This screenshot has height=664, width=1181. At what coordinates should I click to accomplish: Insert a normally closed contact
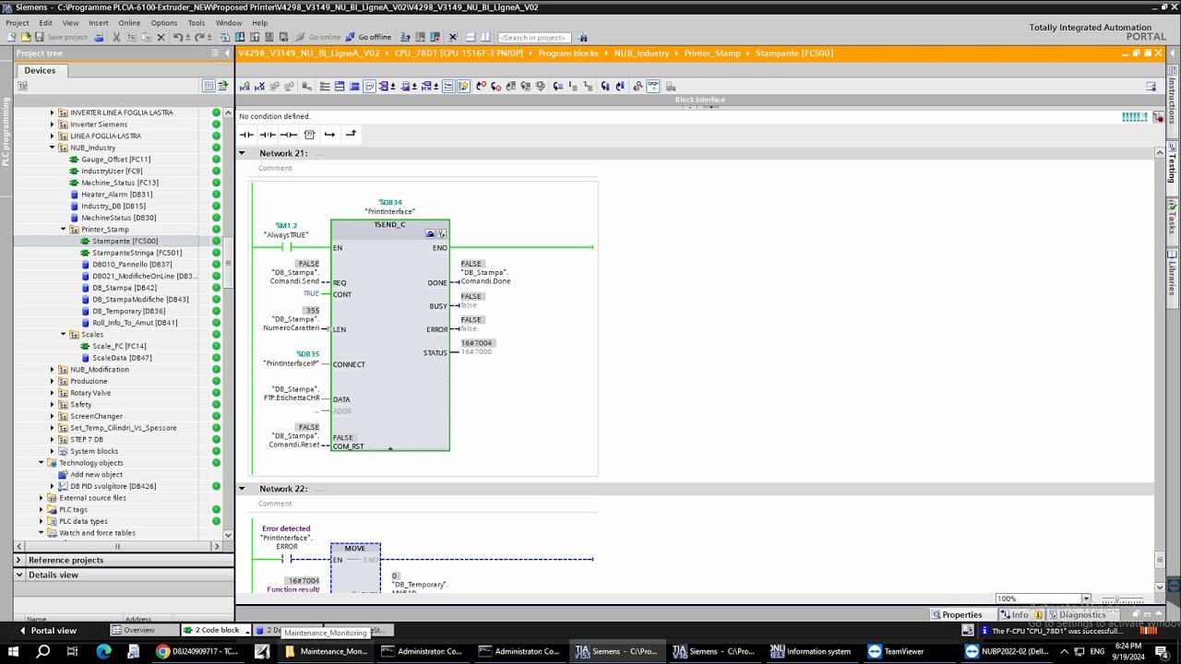pos(268,135)
